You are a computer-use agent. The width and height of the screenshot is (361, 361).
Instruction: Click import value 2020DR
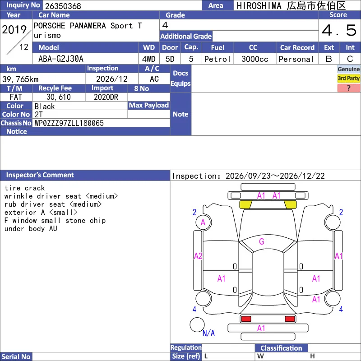106,97
